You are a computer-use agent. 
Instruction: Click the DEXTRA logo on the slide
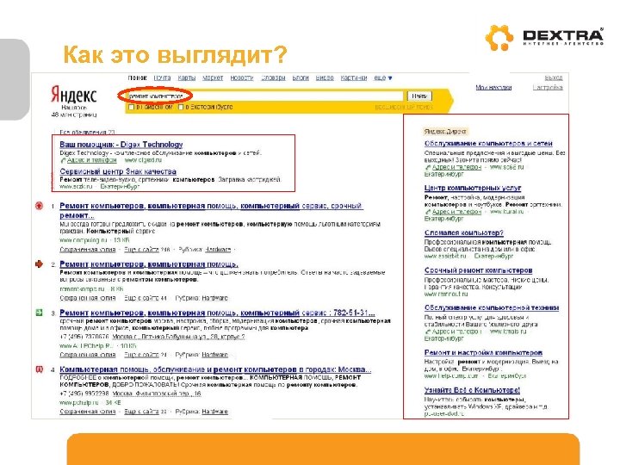pyautogui.click(x=544, y=38)
